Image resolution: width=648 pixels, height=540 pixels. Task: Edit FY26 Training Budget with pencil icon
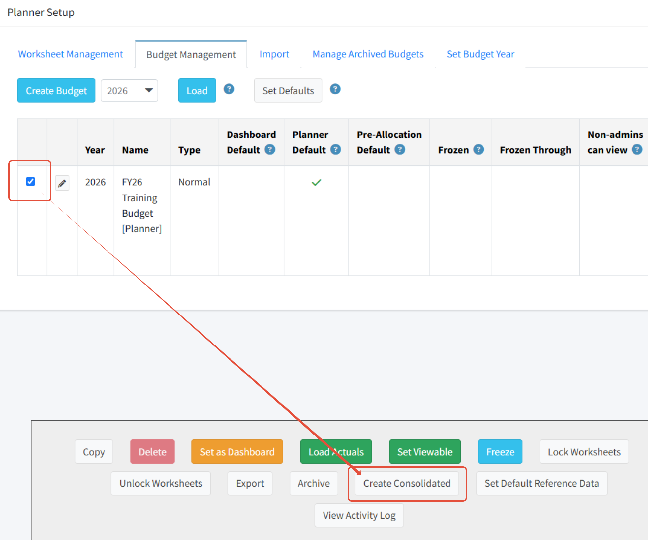[x=62, y=183]
